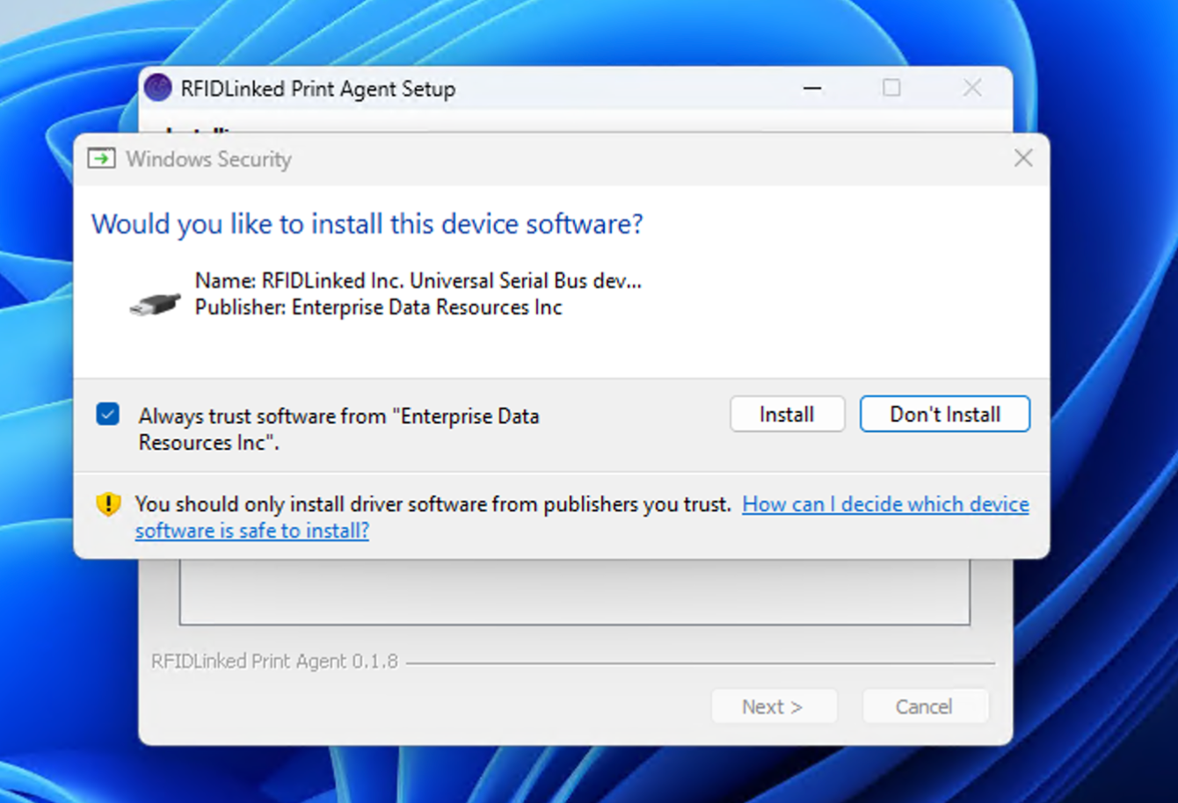Screen dimensions: 1178x803
Task: Close the Windows Security dialog
Action: (1023, 158)
